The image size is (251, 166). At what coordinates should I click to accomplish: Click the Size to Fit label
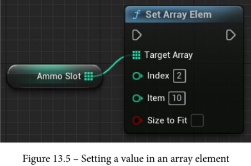point(167,121)
